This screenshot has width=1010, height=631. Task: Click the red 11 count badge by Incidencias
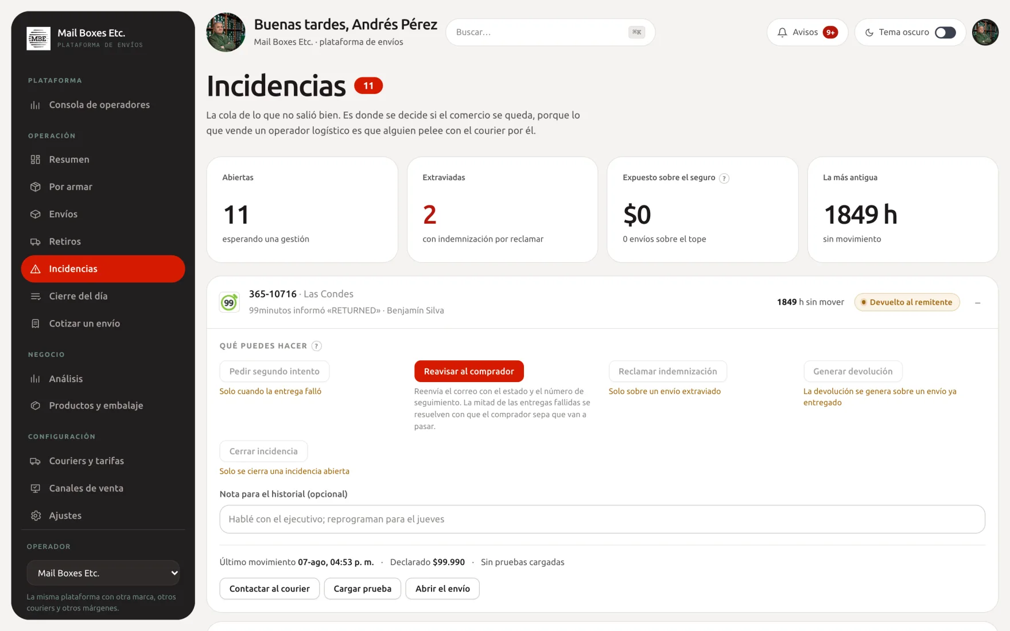click(x=368, y=86)
